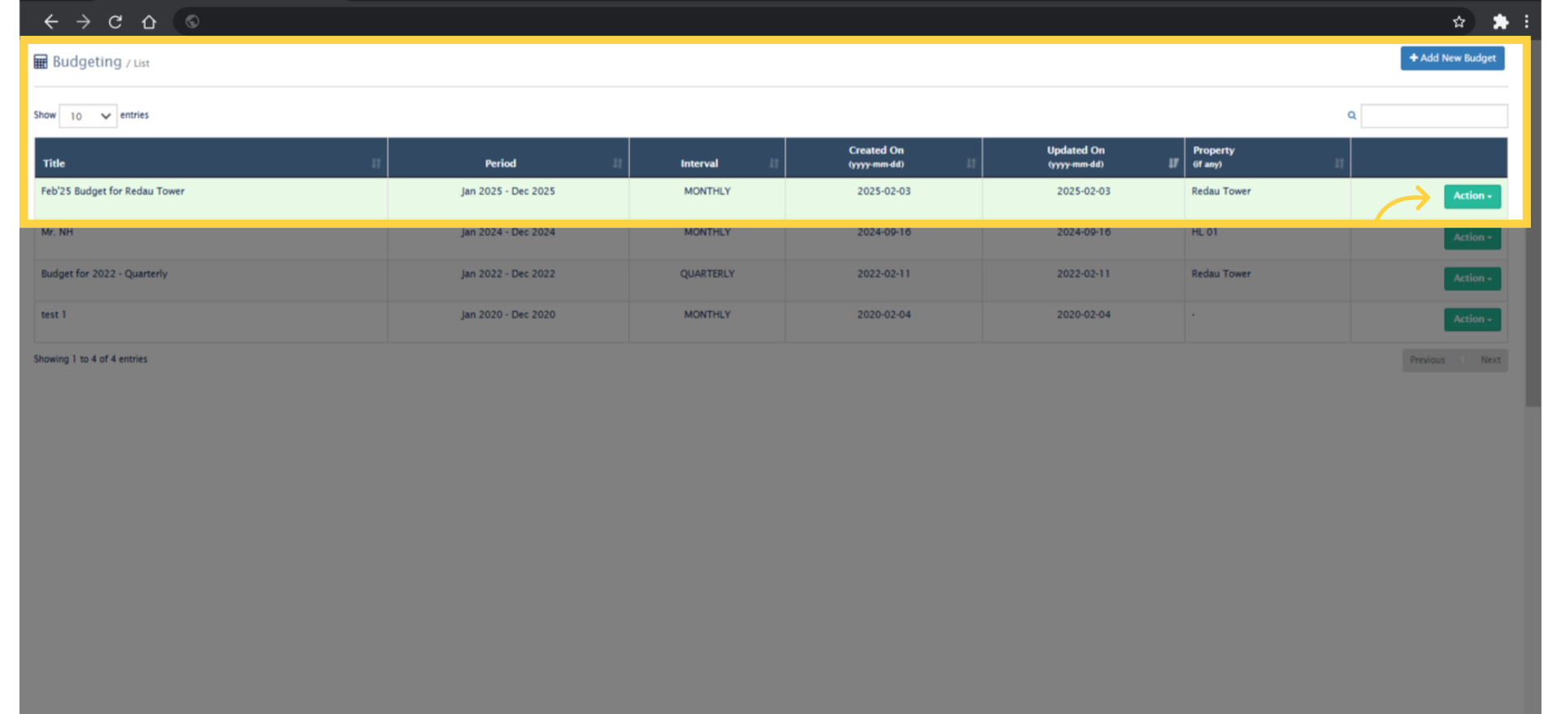Open the browser three-dot menu
Image resolution: width=1561 pixels, height=714 pixels.
[1526, 22]
